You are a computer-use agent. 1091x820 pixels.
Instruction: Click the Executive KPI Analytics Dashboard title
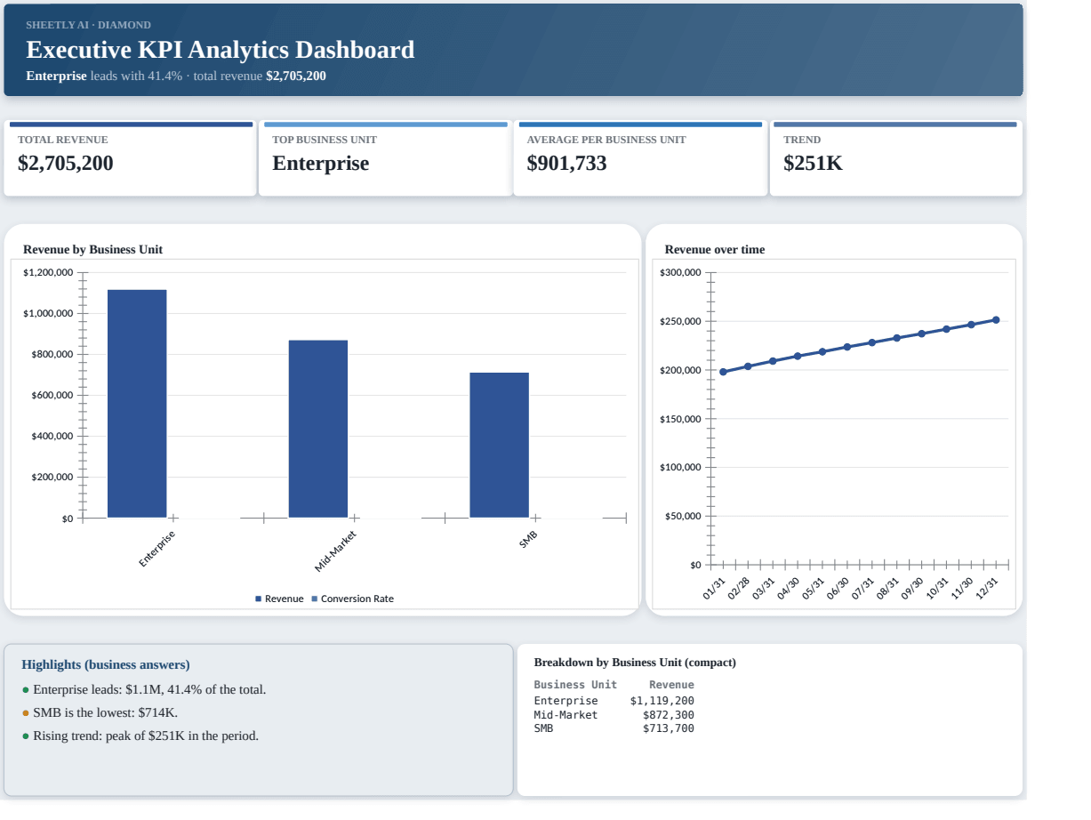[x=221, y=50]
